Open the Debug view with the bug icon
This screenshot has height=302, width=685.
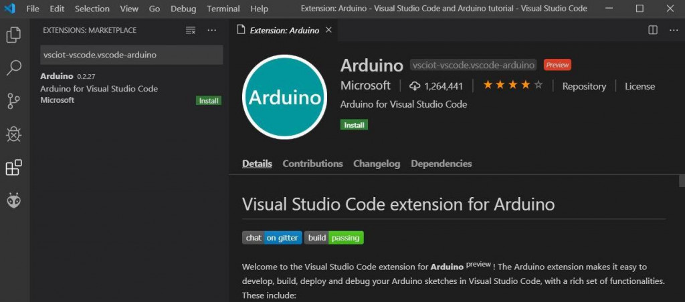(x=13, y=134)
